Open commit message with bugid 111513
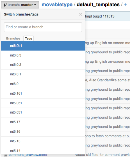This screenshot has width=130, height=157. [x=100, y=16]
